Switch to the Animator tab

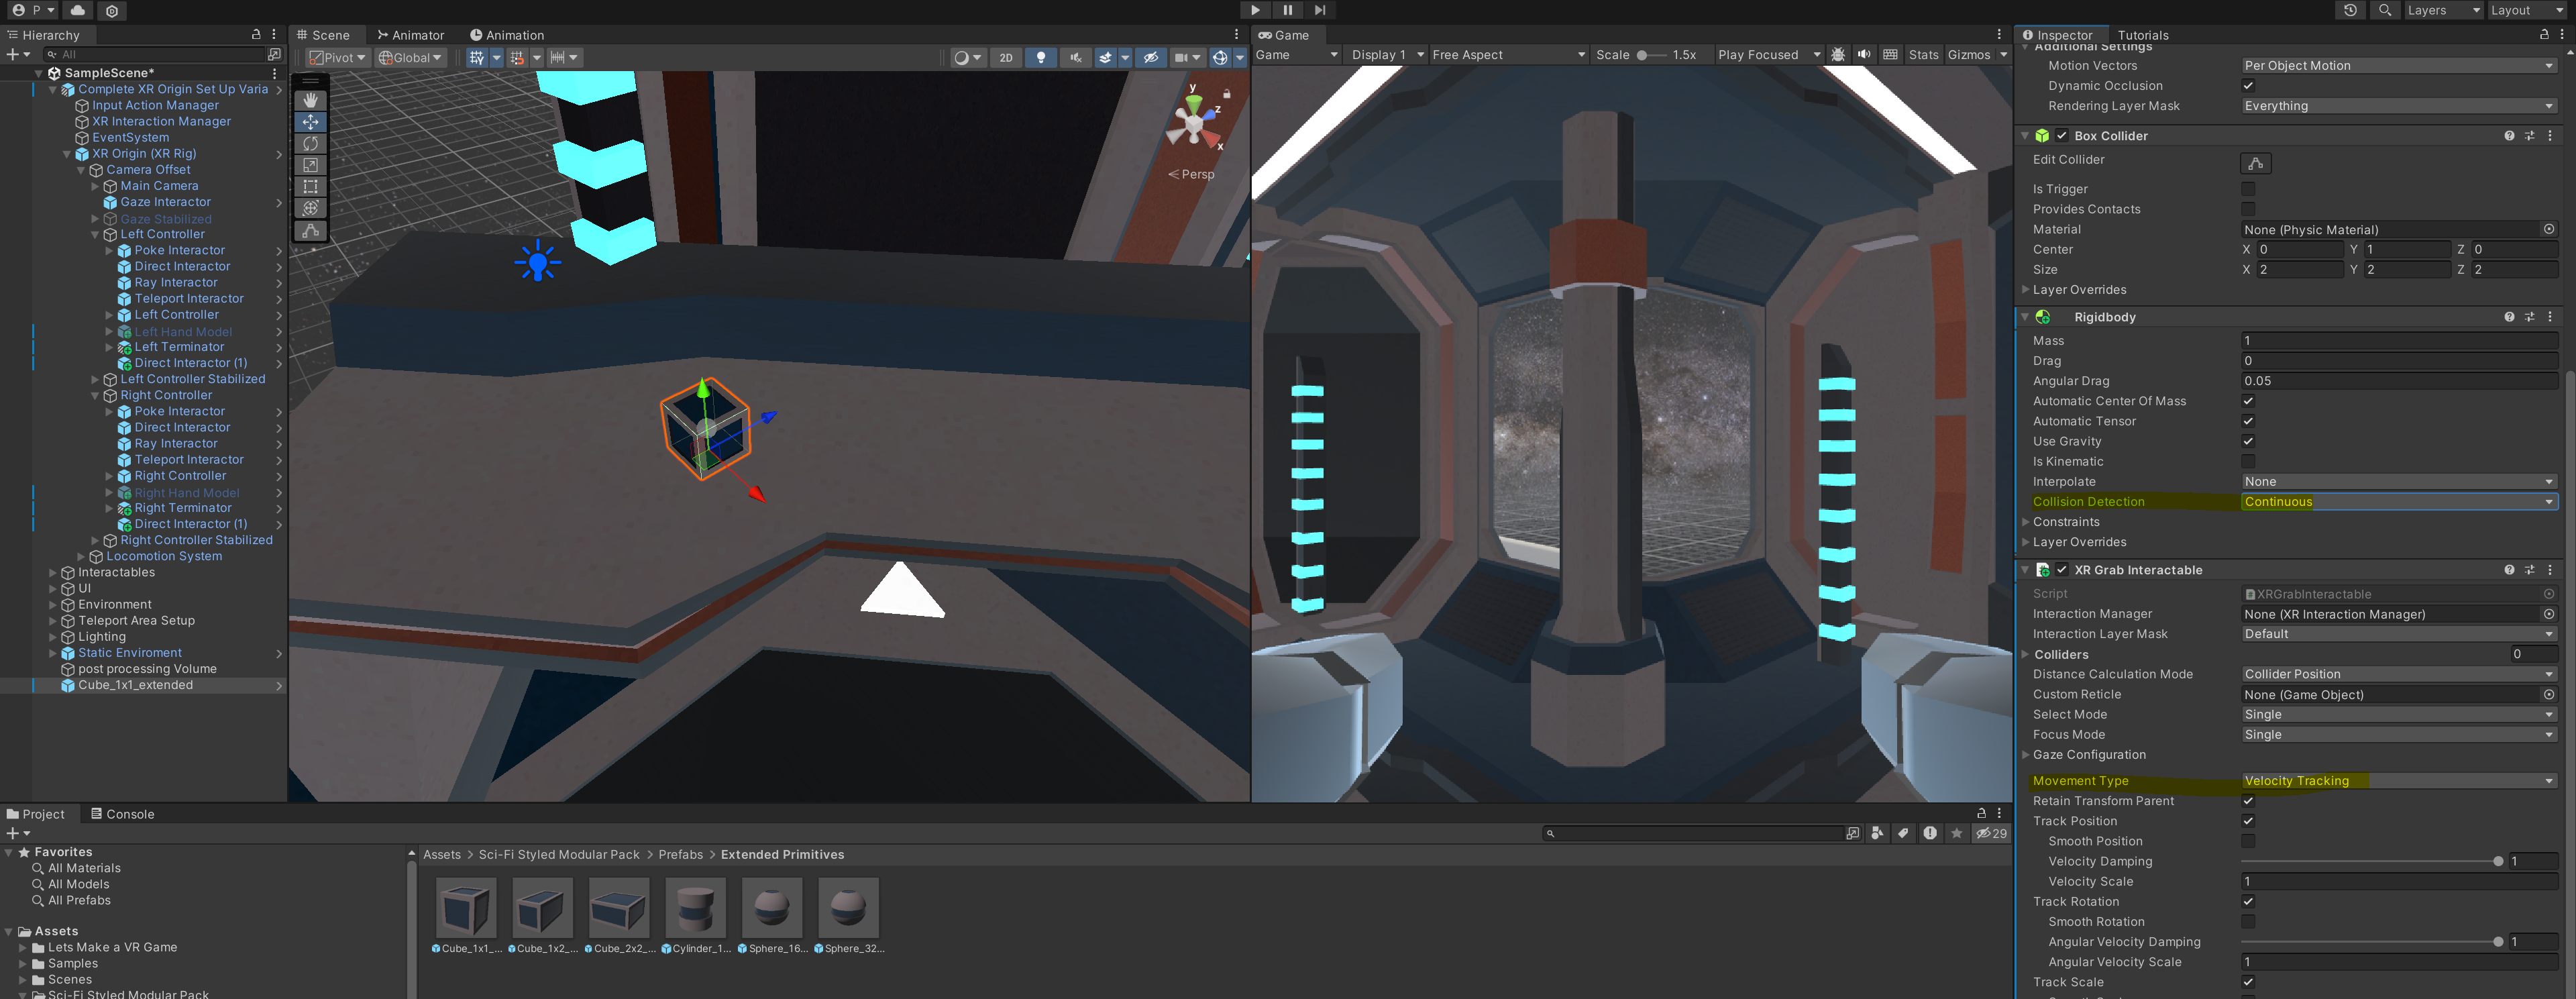[411, 35]
